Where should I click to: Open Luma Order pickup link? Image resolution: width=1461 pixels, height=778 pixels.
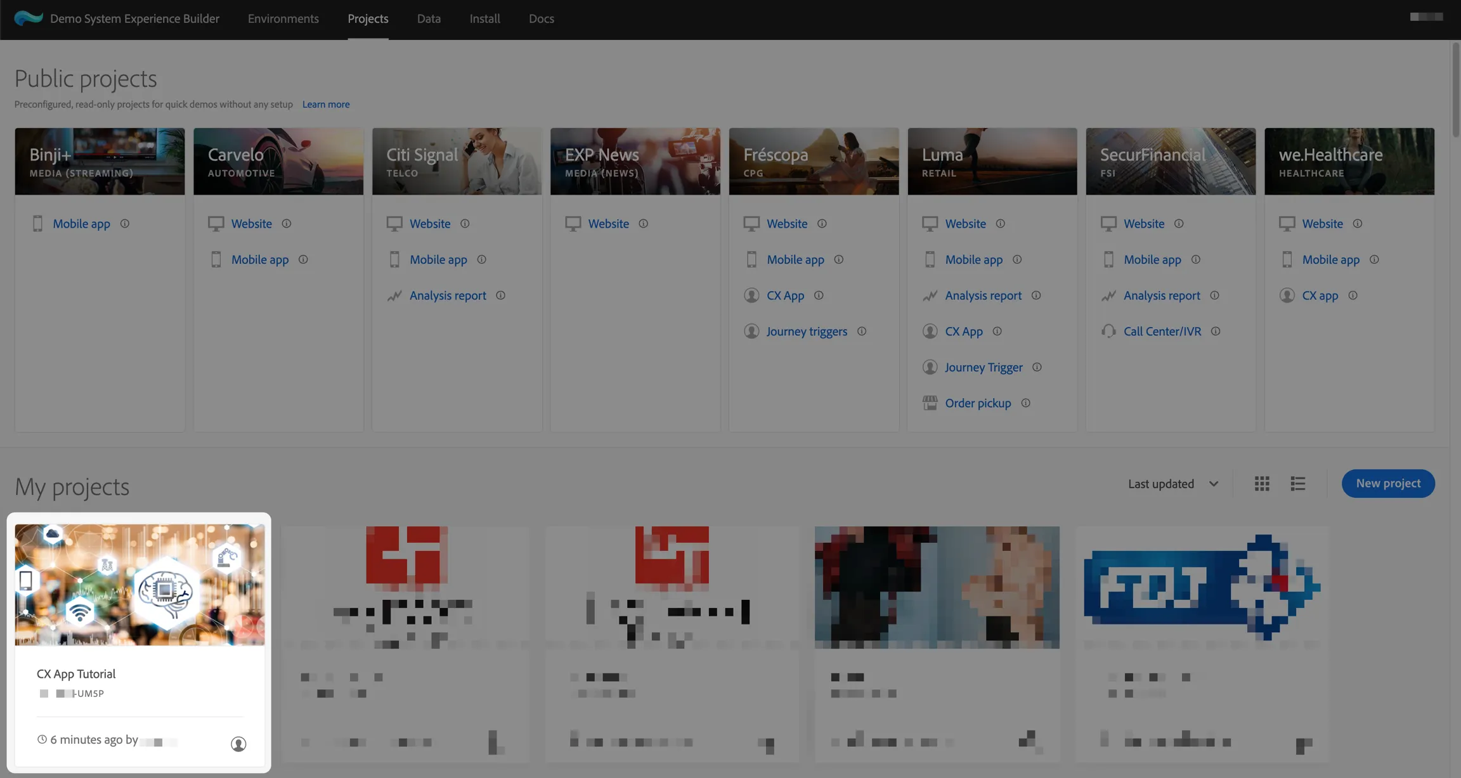pos(978,403)
